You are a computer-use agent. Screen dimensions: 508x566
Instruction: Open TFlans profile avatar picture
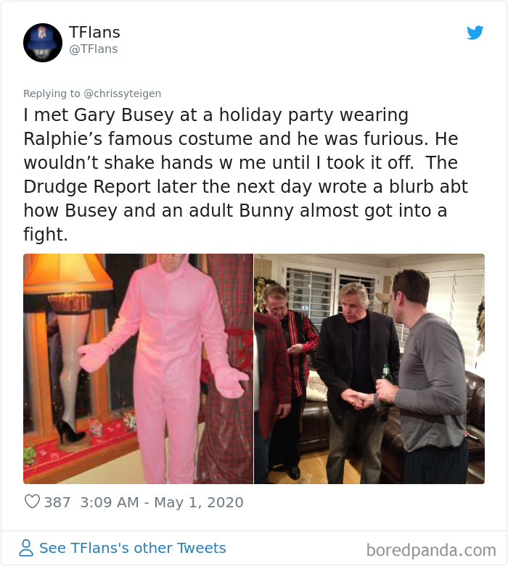43,43
